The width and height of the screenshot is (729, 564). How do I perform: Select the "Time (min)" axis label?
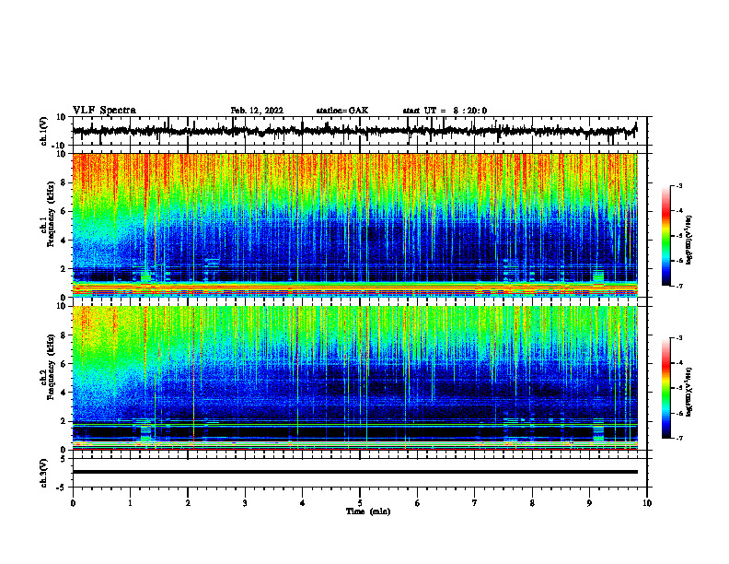pyautogui.click(x=368, y=511)
